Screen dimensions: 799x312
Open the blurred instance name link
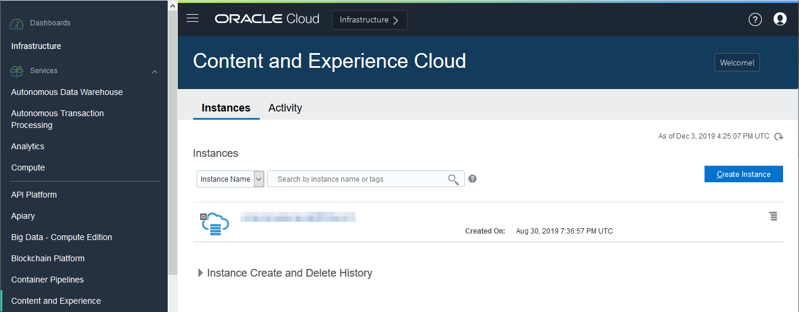tap(298, 217)
